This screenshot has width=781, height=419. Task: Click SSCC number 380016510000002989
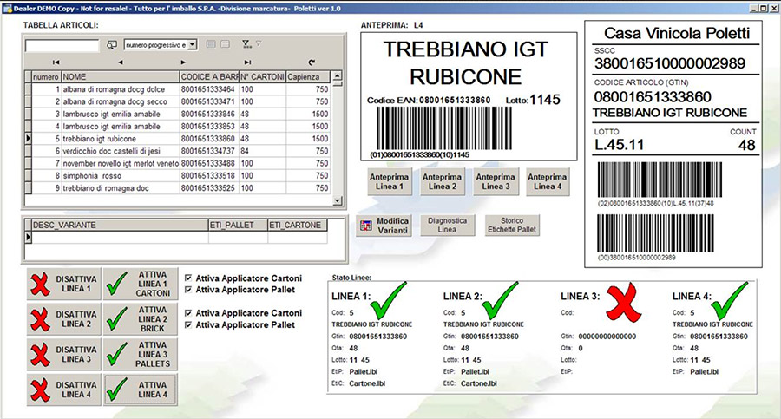point(670,63)
